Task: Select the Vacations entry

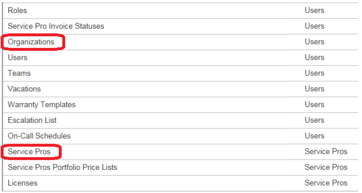Action: click(24, 89)
